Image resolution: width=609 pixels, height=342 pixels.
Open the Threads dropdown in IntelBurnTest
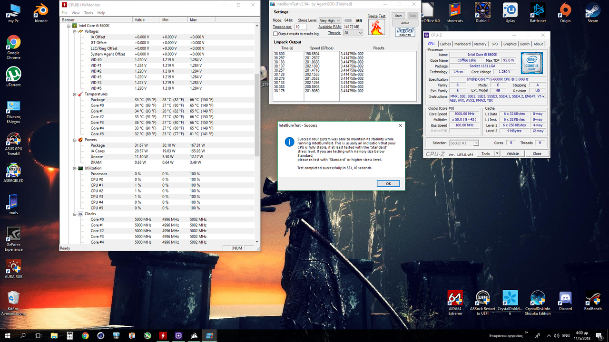(353, 33)
